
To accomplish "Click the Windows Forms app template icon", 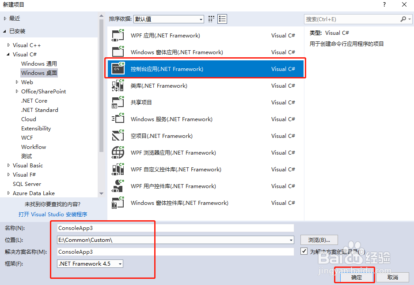I will 118,52.
